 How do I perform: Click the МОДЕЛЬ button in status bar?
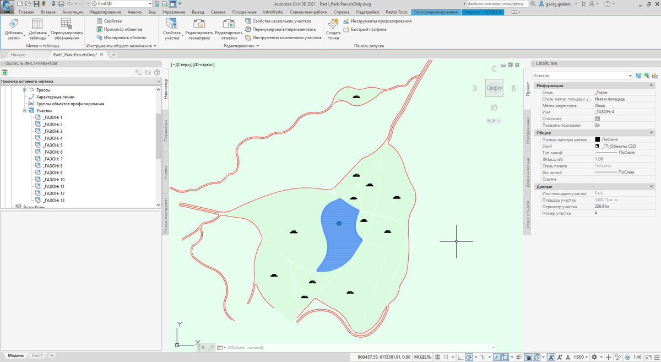[422, 356]
